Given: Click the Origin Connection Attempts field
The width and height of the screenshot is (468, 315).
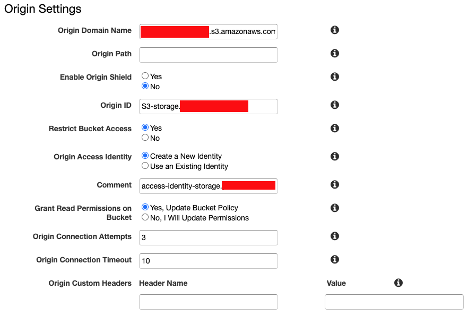Looking at the screenshot, I should point(208,237).
